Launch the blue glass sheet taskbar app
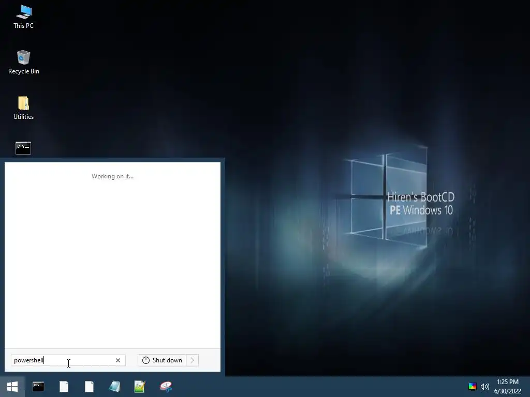530x397 pixels. click(x=114, y=387)
